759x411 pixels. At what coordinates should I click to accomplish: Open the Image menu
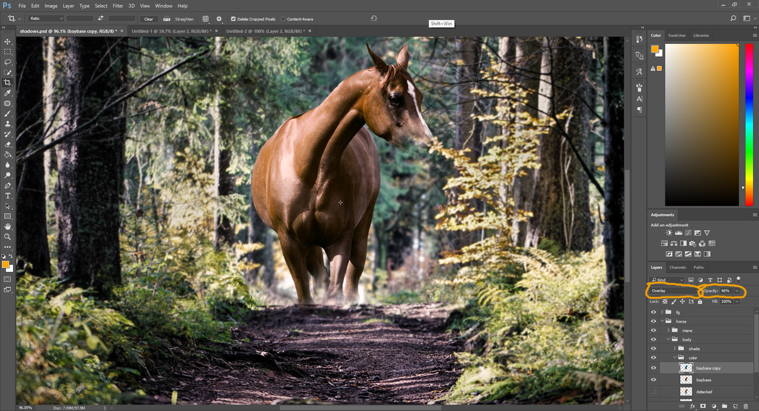coord(51,6)
